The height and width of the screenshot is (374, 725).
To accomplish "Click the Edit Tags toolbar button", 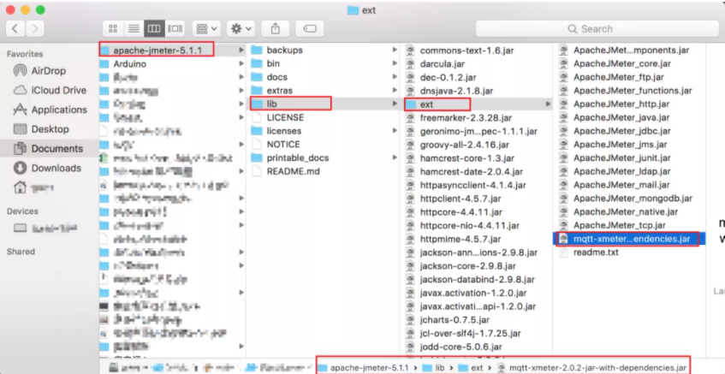I will click(x=309, y=28).
